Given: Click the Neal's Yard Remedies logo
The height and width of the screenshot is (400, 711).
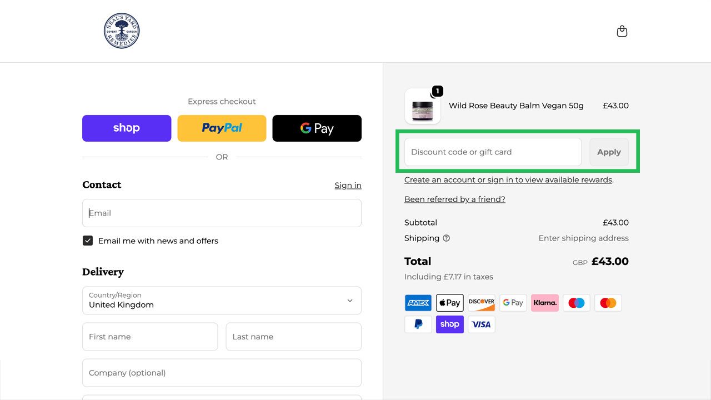Looking at the screenshot, I should tap(122, 31).
